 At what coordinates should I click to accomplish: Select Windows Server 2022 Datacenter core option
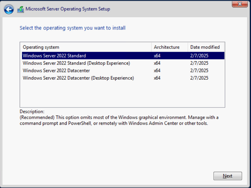click(56, 71)
